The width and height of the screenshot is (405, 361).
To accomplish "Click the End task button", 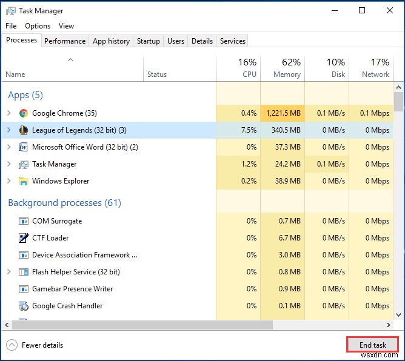I will tap(372, 345).
